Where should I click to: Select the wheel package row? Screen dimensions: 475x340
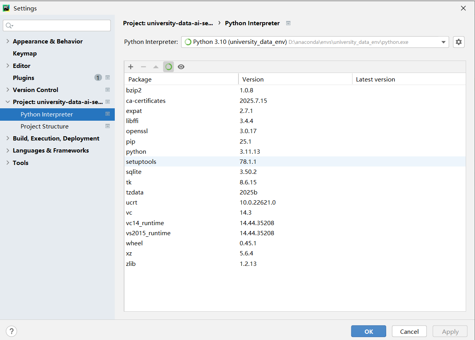point(295,243)
